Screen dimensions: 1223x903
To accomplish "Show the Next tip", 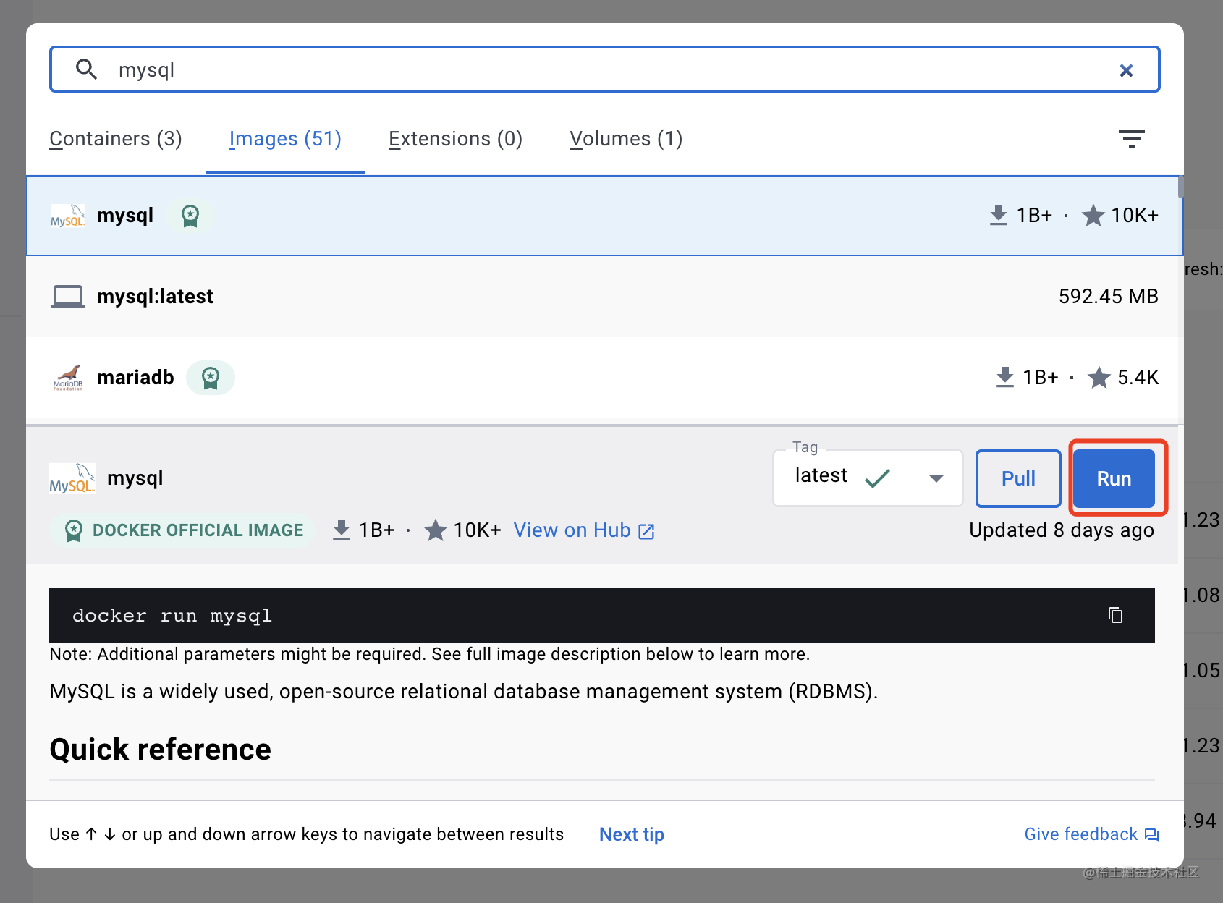I will point(631,834).
